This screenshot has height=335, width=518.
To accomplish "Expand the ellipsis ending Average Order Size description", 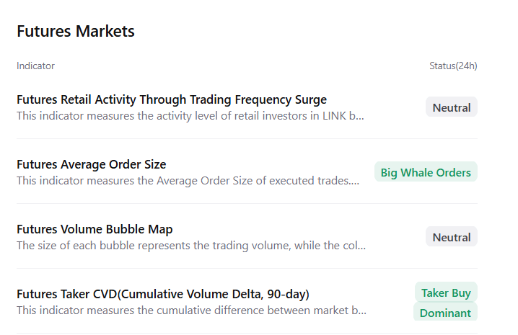I will [x=354, y=181].
